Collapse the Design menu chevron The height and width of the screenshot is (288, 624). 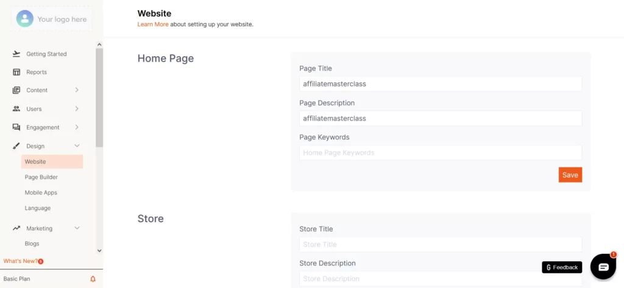tap(77, 146)
